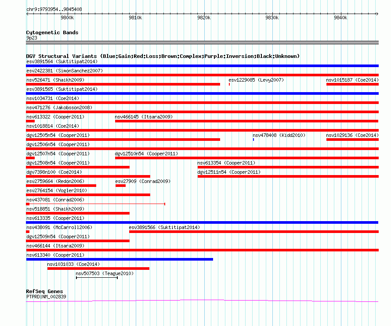Click the esv3891565 (Suktitipat2014) label
This screenshot has height=326, width=391.
[62, 89]
